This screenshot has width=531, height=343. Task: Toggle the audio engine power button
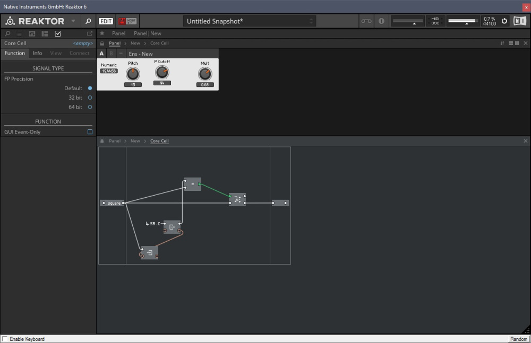504,21
